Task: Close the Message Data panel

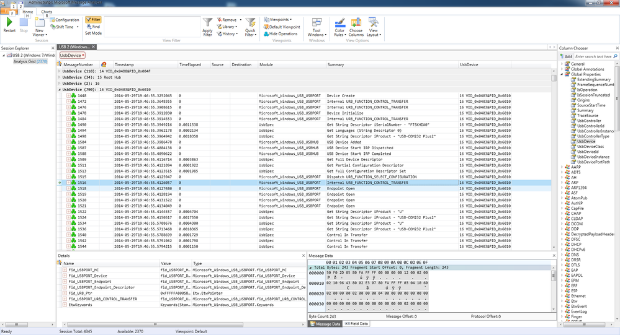Action: point(554,256)
